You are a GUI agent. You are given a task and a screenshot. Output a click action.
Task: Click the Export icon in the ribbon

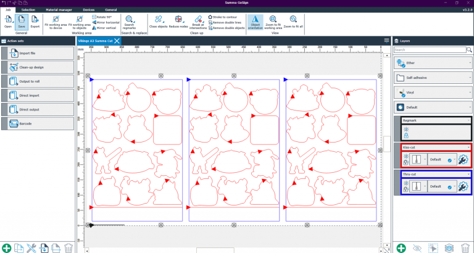click(35, 22)
